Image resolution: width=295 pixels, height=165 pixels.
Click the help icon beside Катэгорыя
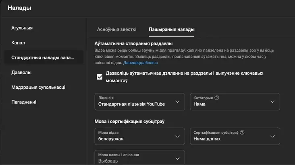coord(217,98)
